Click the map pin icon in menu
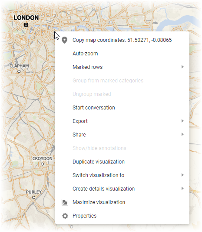This screenshot has height=232, width=202. [65, 40]
